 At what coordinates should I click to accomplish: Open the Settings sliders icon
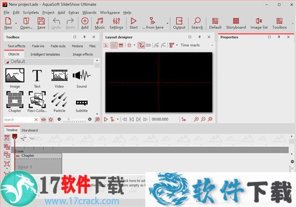click(x=116, y=23)
